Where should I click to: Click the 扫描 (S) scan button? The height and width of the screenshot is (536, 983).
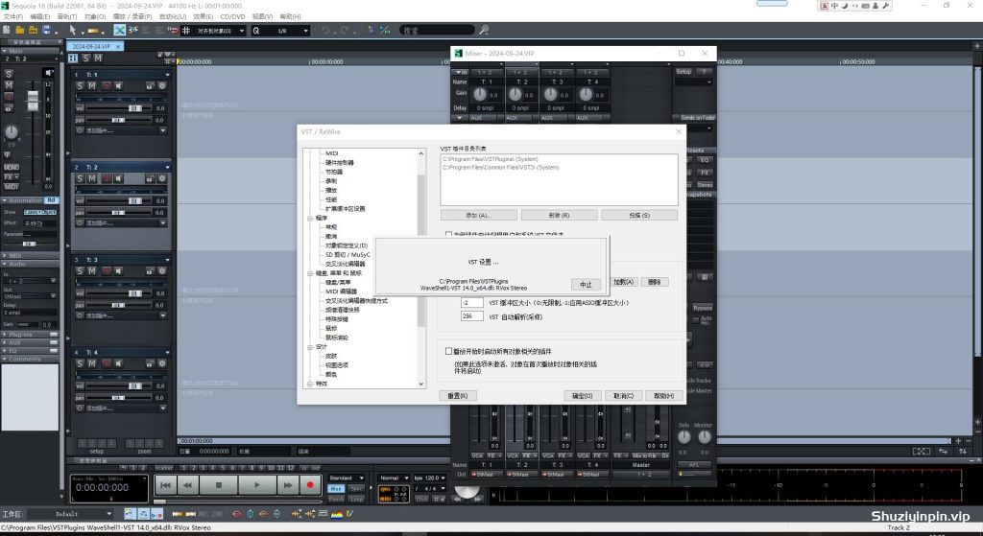pos(638,215)
